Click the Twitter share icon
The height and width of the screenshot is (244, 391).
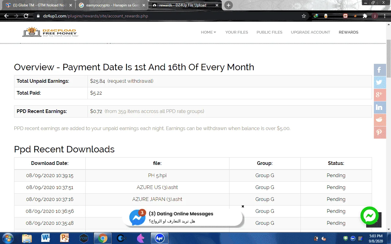coord(380,82)
